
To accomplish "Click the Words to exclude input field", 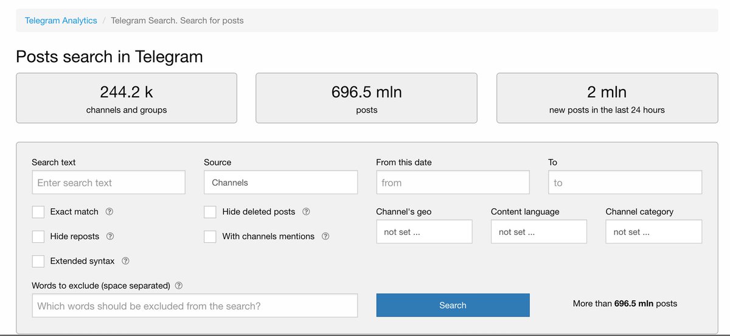I will 195,306.
